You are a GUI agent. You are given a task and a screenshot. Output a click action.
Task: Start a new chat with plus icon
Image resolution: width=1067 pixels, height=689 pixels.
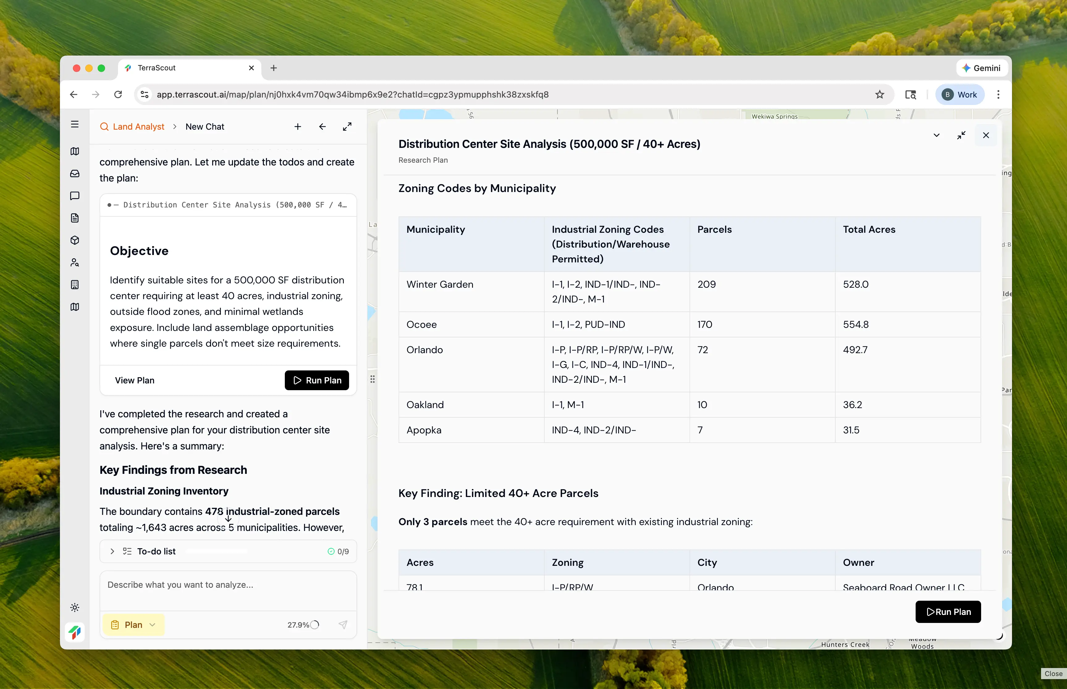[298, 127]
